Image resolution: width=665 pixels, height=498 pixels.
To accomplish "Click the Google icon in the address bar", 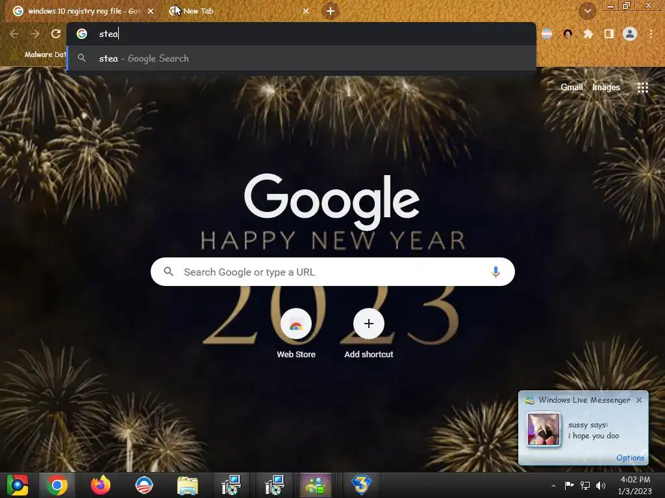I will pyautogui.click(x=82, y=34).
